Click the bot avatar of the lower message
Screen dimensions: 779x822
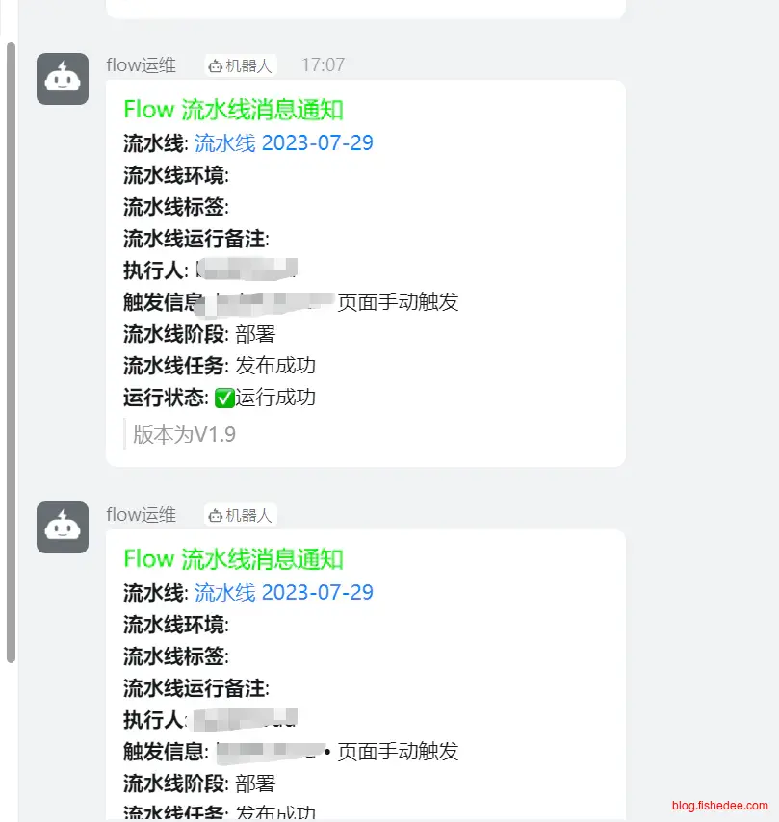click(x=63, y=527)
